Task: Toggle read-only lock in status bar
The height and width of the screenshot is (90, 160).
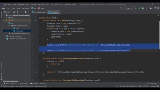Action: tap(158, 86)
